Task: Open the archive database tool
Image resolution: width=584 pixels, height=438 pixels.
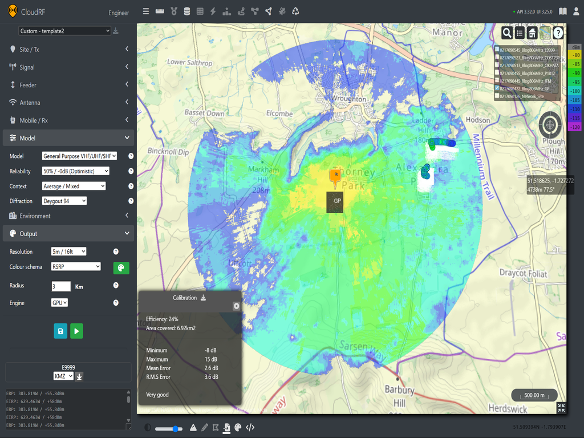Action: (187, 10)
